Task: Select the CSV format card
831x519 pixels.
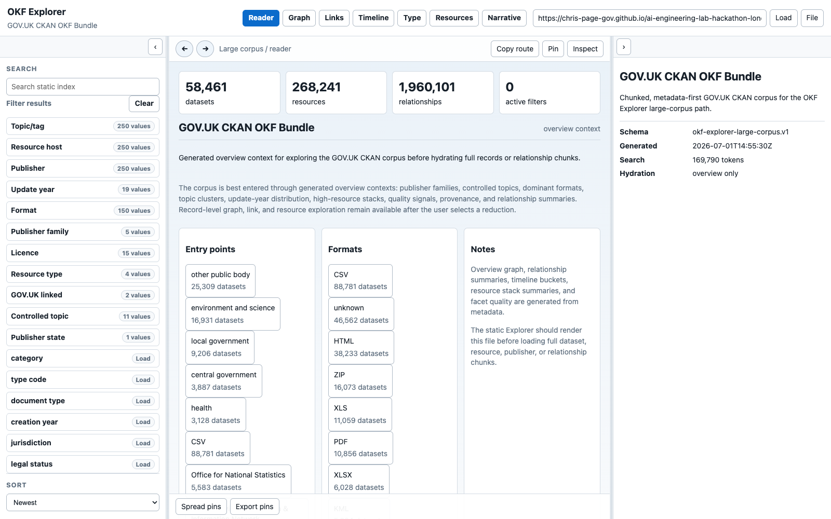Action: [360, 281]
